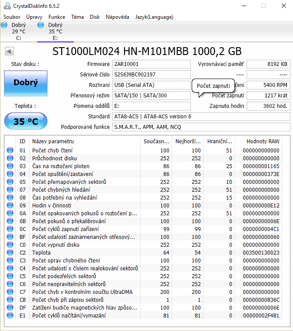Image resolution: width=293 pixels, height=331 pixels.
Task: Click status orb for attribute 0B row
Action: (10, 221)
